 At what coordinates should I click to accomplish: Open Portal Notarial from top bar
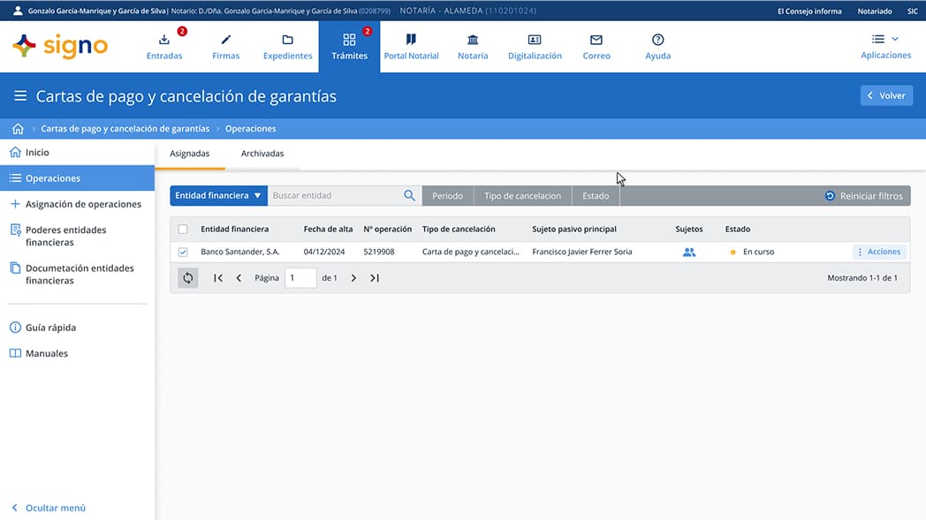pyautogui.click(x=411, y=46)
